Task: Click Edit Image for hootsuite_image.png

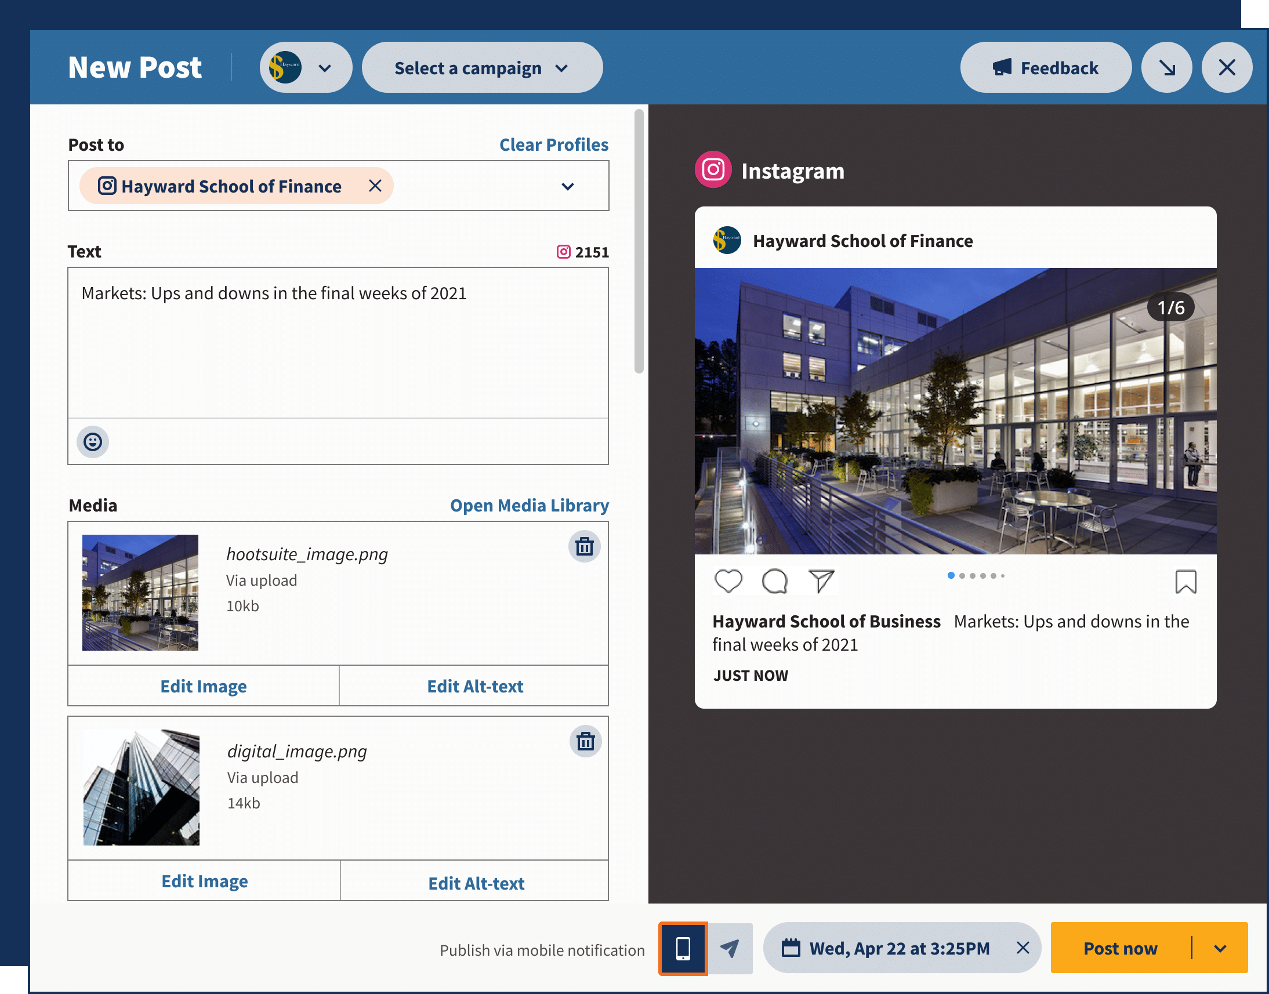Action: [203, 686]
